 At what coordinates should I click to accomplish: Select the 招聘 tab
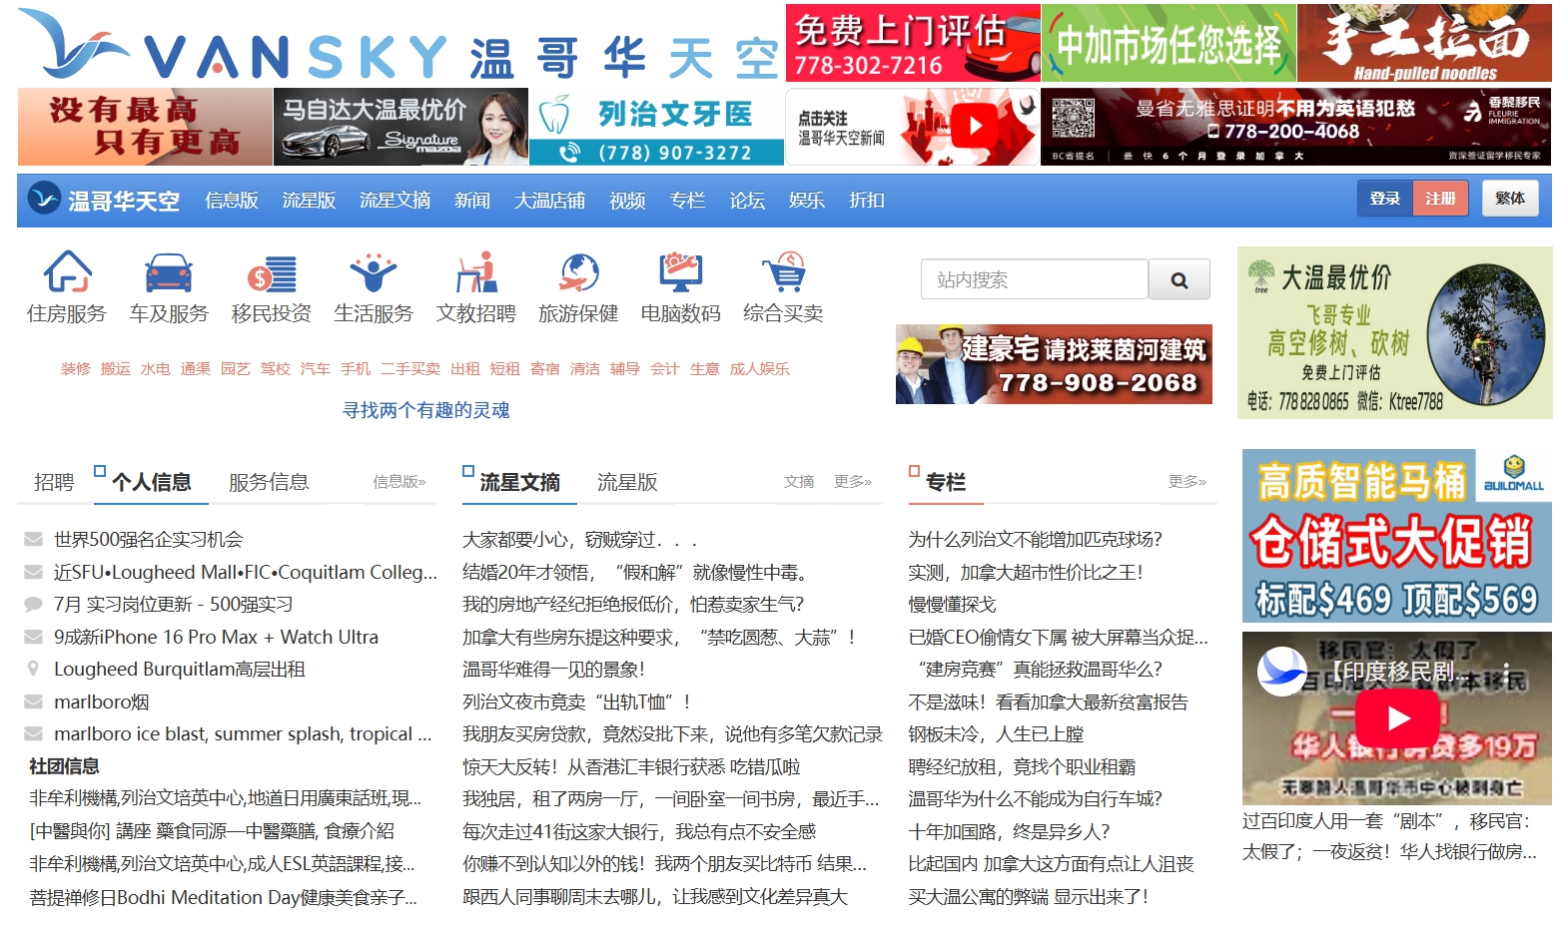tap(54, 482)
